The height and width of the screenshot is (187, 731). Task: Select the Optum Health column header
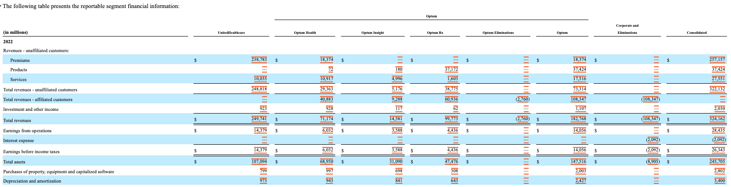point(305,33)
